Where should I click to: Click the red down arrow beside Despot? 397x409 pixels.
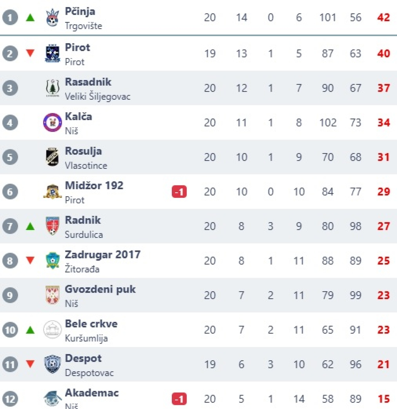(30, 364)
